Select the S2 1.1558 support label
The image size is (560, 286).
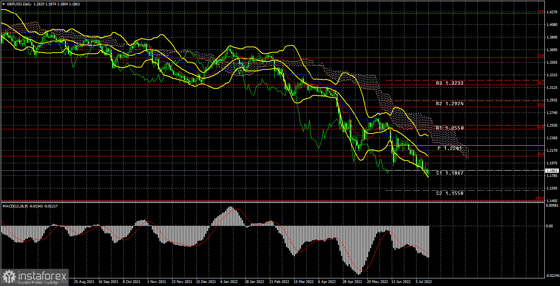point(450,193)
